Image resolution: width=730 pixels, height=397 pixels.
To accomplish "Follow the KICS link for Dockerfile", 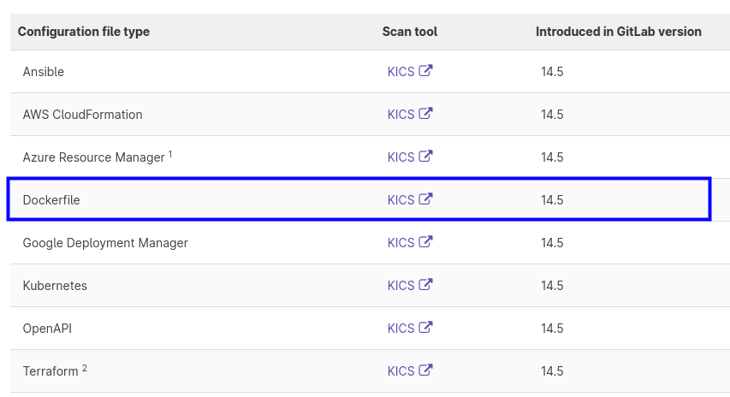I will point(401,200).
